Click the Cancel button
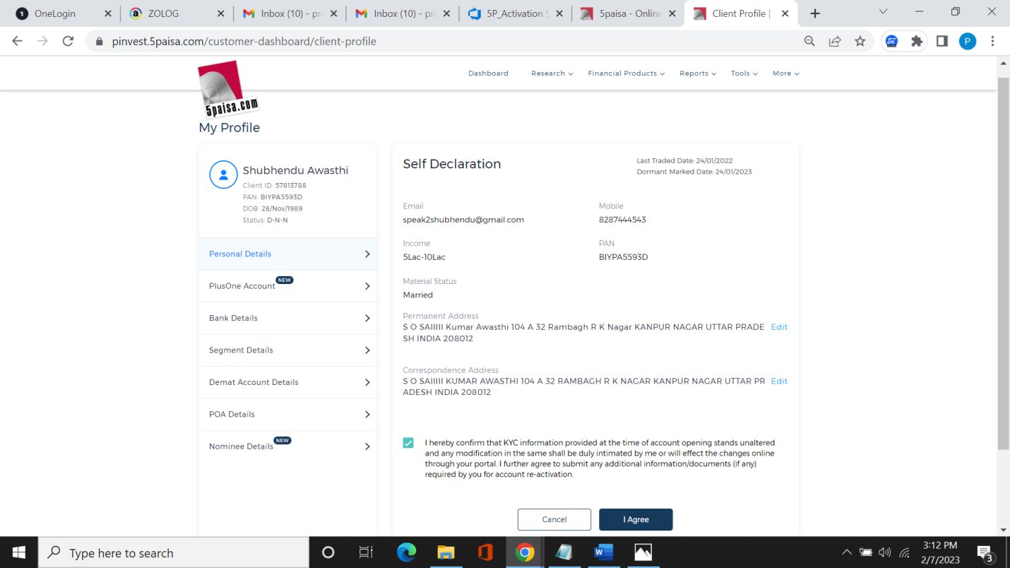The width and height of the screenshot is (1010, 568). 554,519
